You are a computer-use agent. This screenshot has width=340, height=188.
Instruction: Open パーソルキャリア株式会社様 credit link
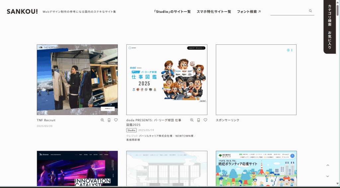[155, 136]
